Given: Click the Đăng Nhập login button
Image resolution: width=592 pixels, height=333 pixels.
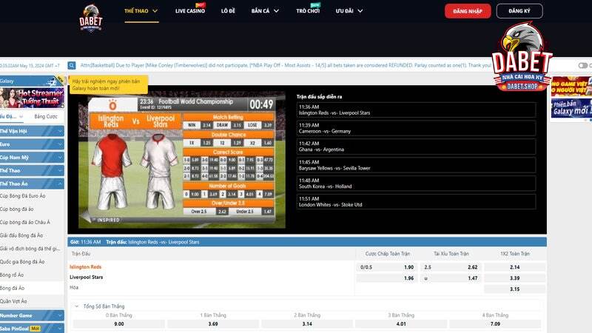Looking at the screenshot, I should click(x=468, y=11).
